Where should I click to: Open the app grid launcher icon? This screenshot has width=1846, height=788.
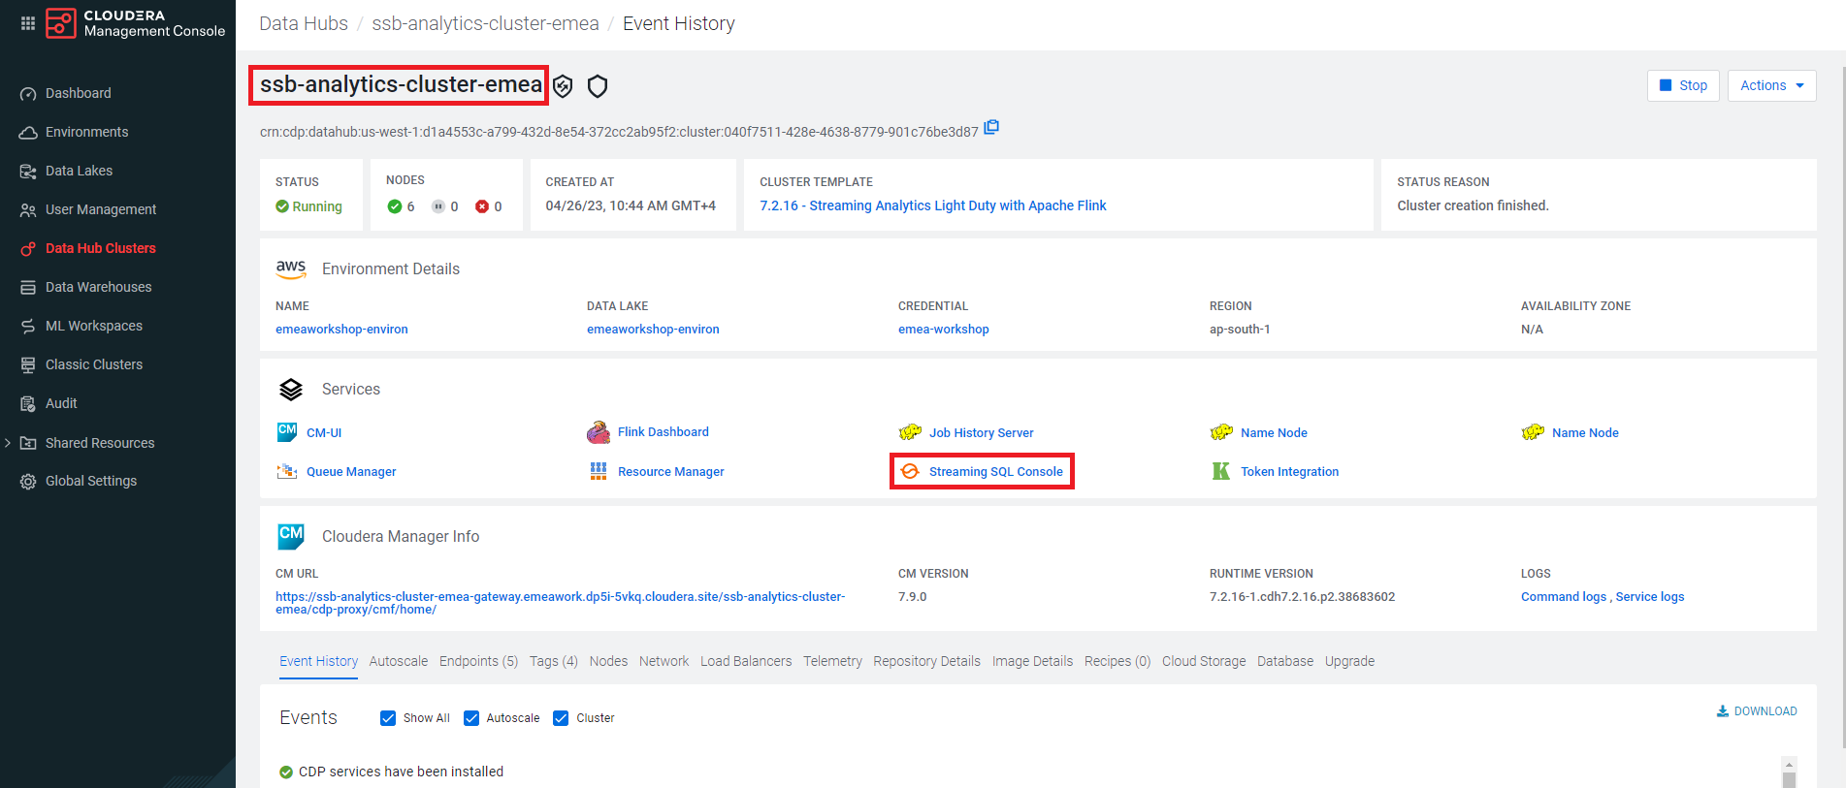[28, 23]
